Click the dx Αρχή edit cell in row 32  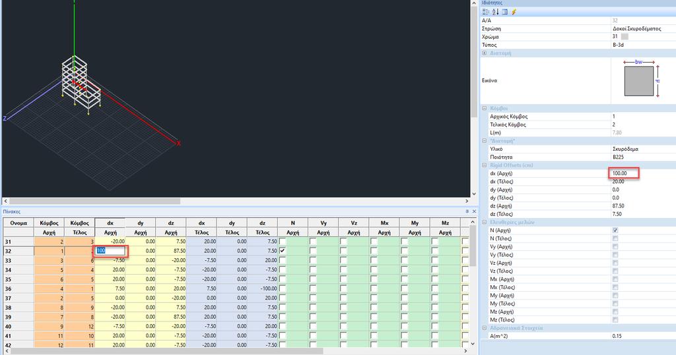[x=110, y=250]
